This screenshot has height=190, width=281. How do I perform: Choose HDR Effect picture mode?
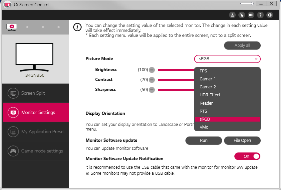(x=227, y=95)
